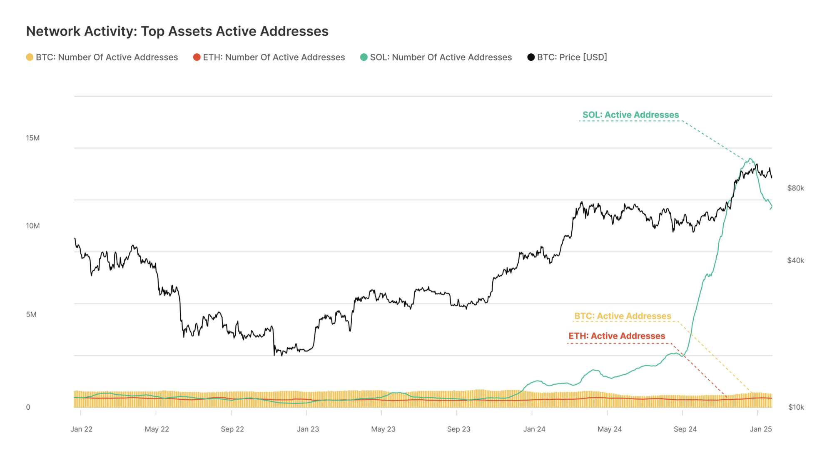Click the red ETH legend dot
This screenshot has height=463, width=827.
pyautogui.click(x=197, y=57)
